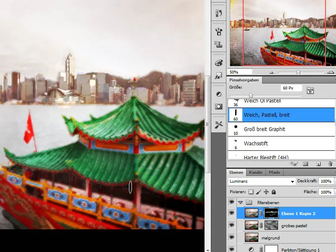Click the grobes pastell layer mask thumbnail

271,225
